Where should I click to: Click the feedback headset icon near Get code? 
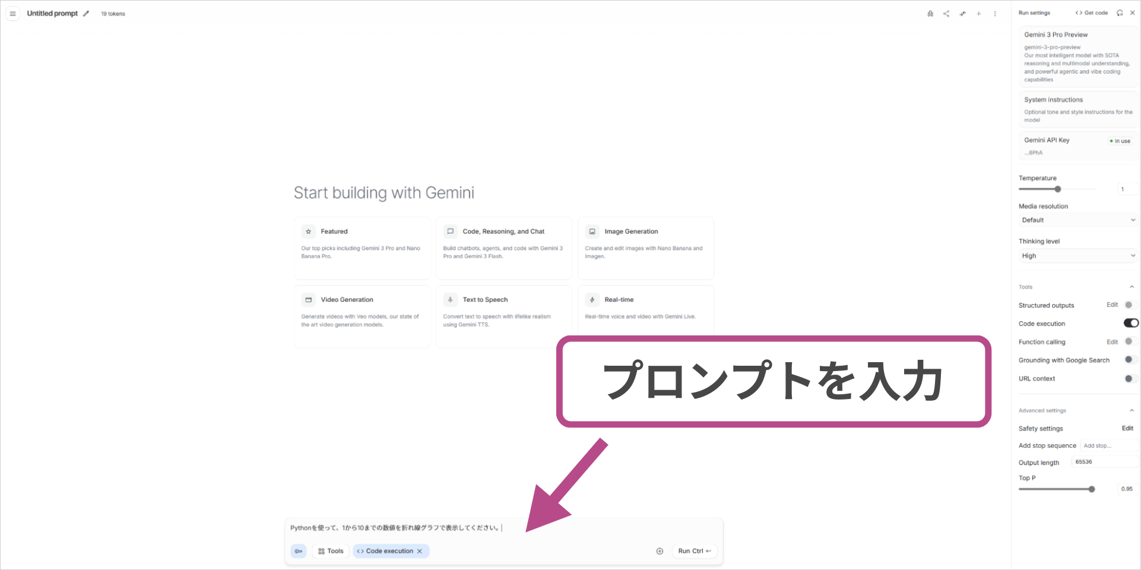tap(1119, 12)
